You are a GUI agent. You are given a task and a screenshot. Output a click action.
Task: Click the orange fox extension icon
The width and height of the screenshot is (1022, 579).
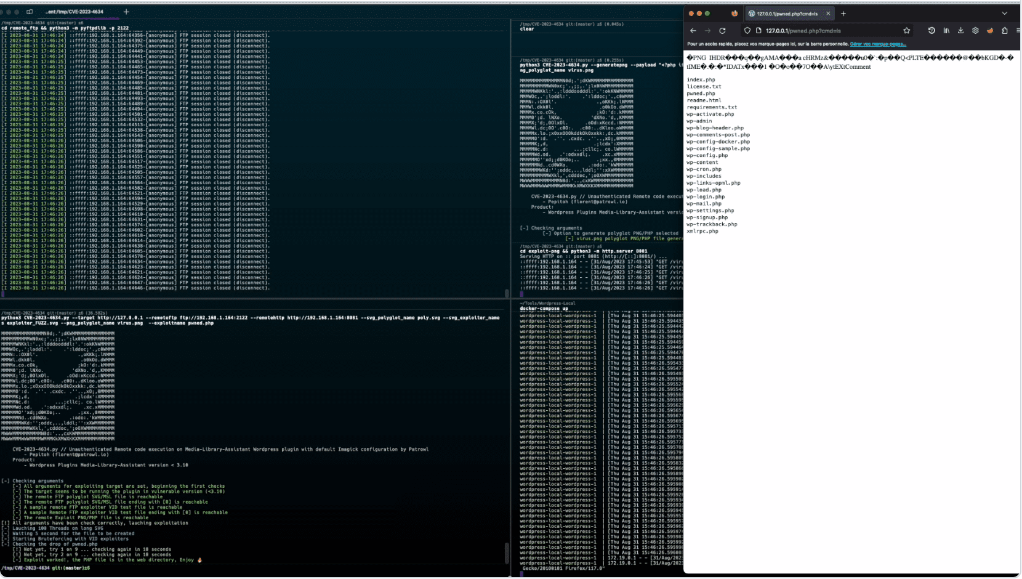990,30
